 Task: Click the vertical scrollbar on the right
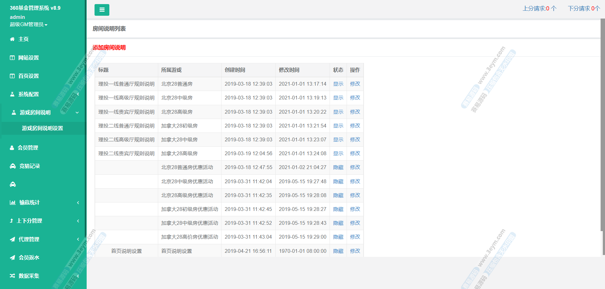coord(602,126)
